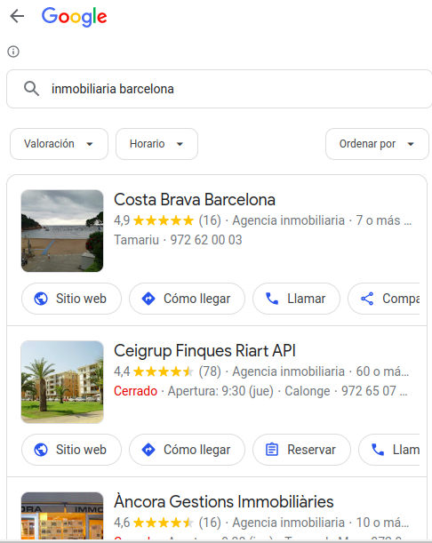This screenshot has width=432, height=543.
Task: Open the Ordenar por dropdown
Action: 377,144
